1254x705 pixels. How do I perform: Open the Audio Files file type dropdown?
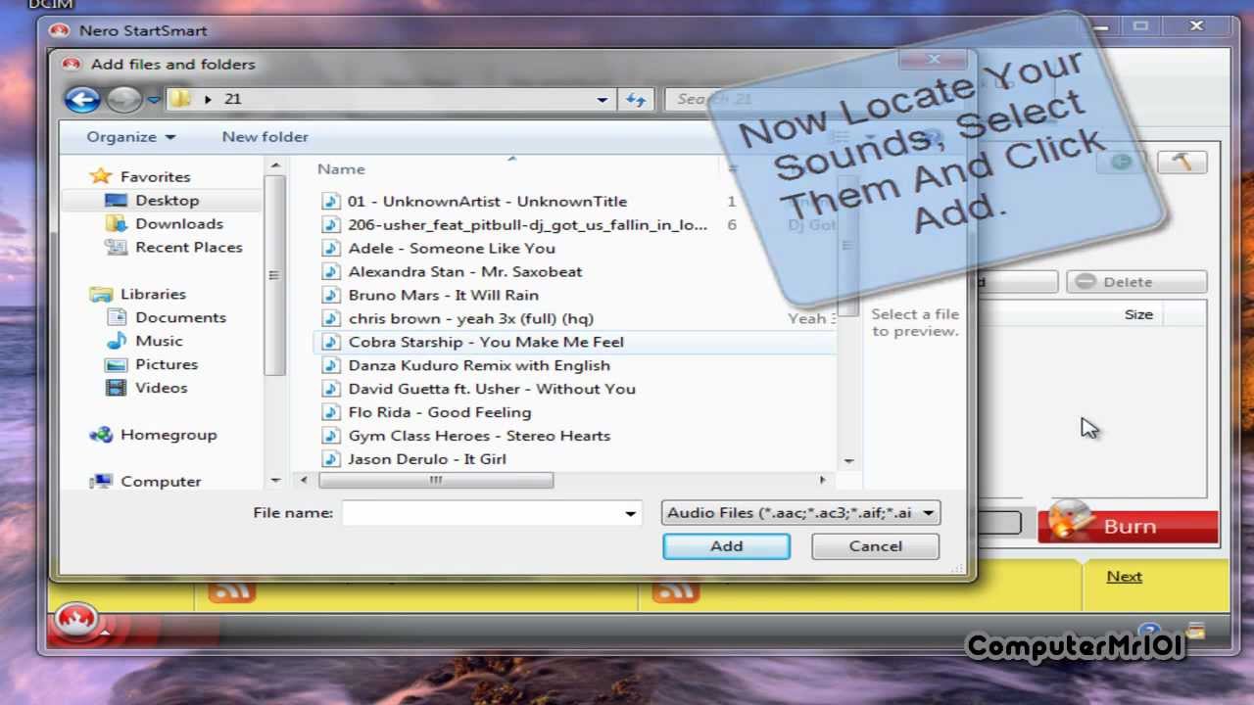[927, 512]
